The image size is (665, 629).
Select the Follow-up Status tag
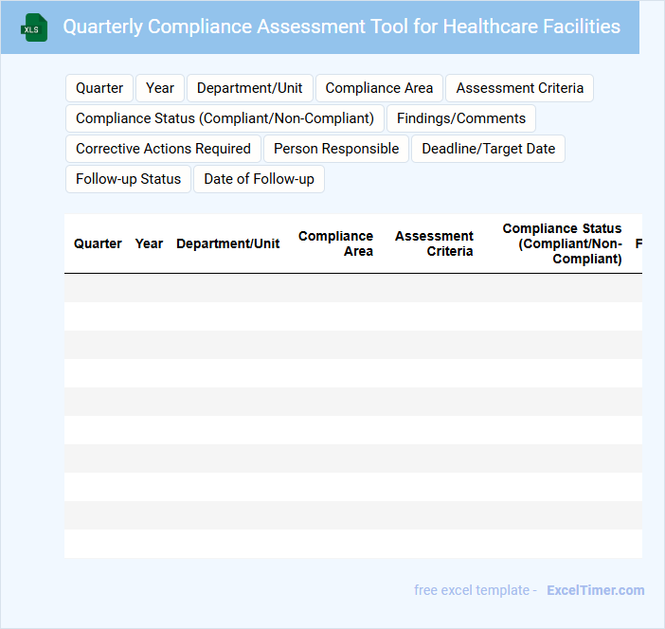click(x=128, y=179)
